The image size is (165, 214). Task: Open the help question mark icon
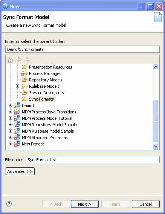[9, 204]
